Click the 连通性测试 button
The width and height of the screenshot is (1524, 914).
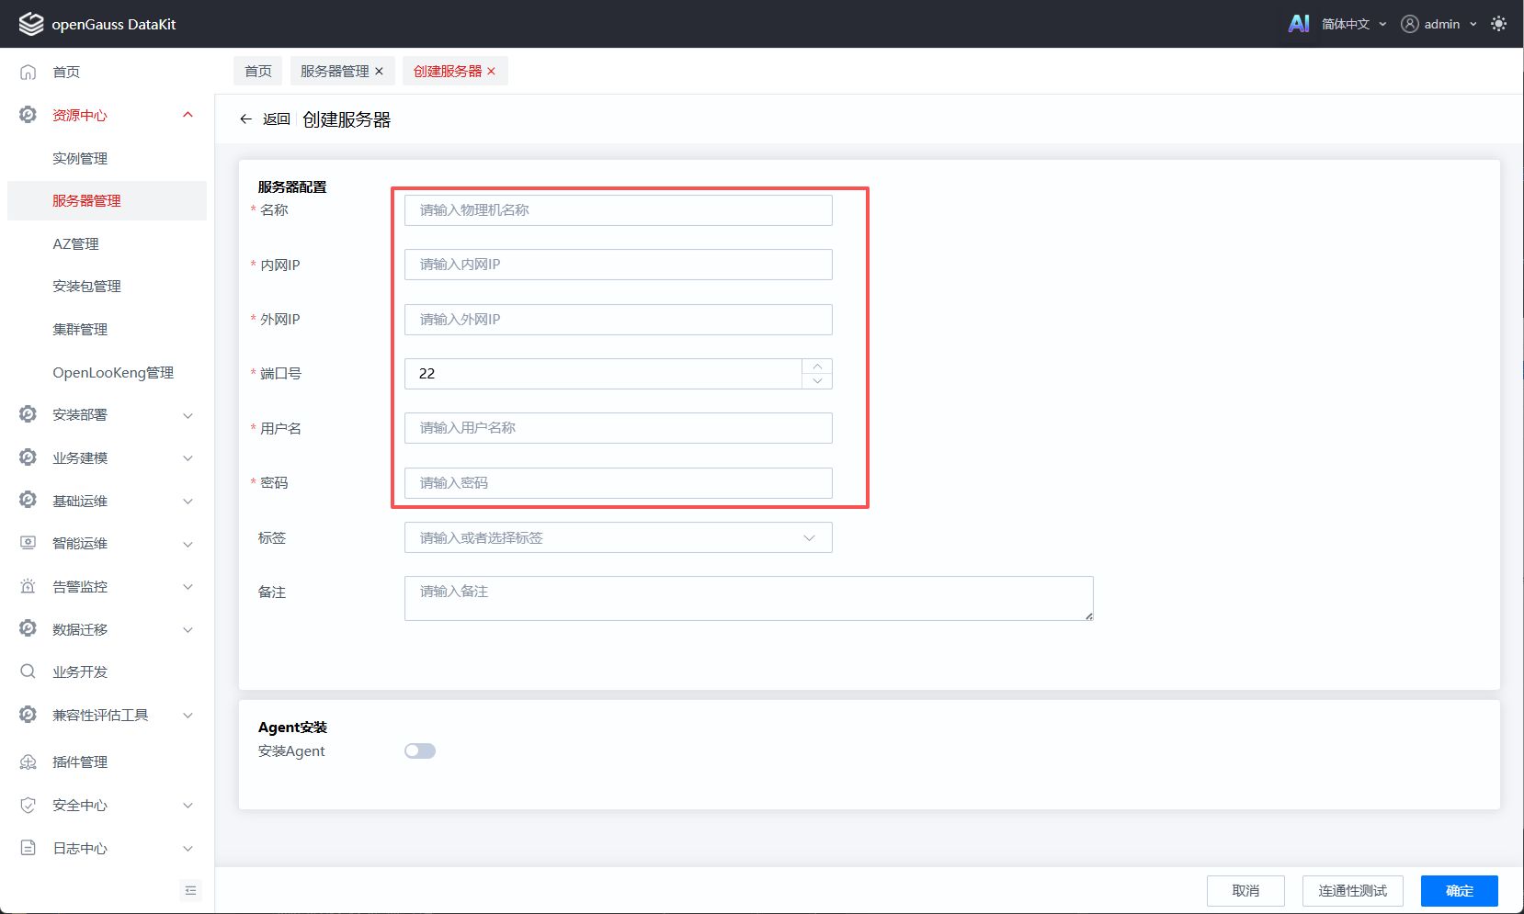point(1353,890)
